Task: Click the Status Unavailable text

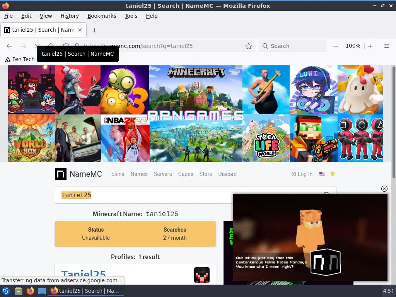Action: (x=96, y=234)
